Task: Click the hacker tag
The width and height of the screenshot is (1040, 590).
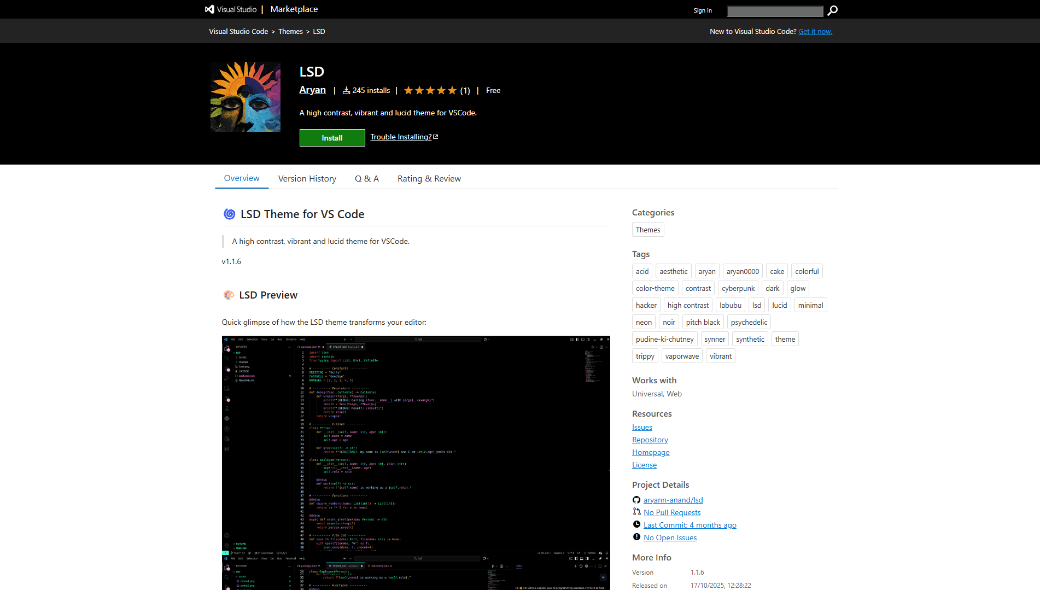Action: coord(646,305)
